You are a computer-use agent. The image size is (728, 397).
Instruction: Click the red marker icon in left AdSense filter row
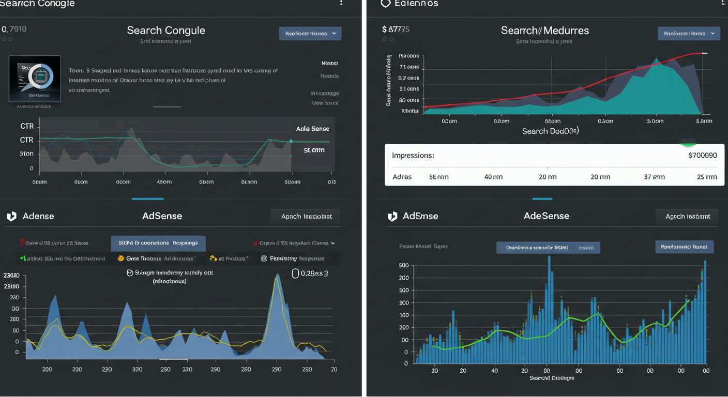(22, 242)
